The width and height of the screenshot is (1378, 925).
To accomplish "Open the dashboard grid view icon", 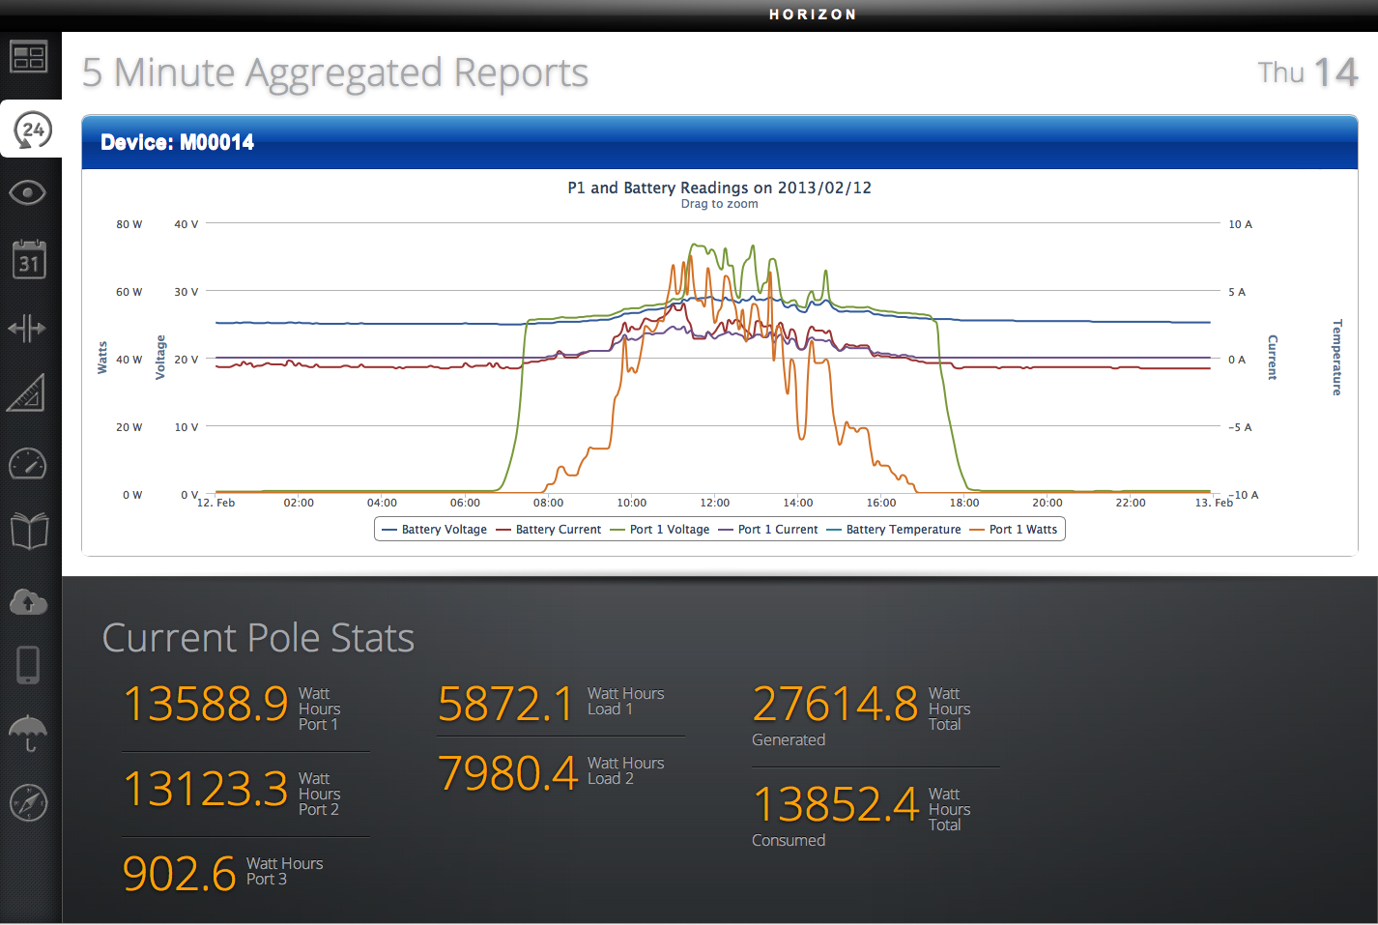I will point(28,58).
